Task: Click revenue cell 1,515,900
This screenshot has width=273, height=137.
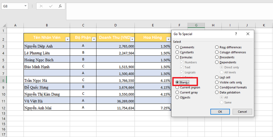Action: click(116, 67)
